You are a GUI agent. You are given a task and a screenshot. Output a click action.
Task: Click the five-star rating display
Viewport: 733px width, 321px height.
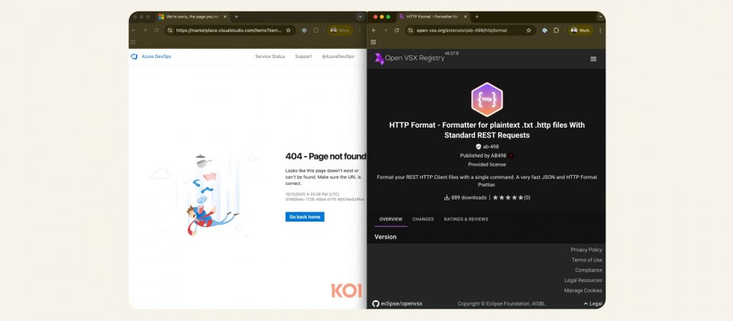[509, 197]
